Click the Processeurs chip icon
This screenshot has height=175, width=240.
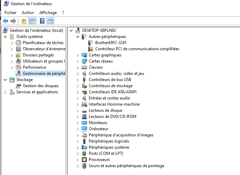tap(84, 160)
